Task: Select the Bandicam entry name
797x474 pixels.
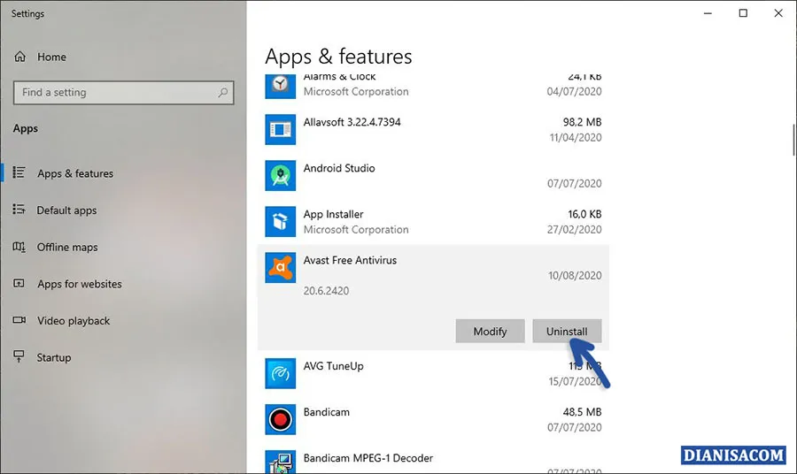Action: 326,412
